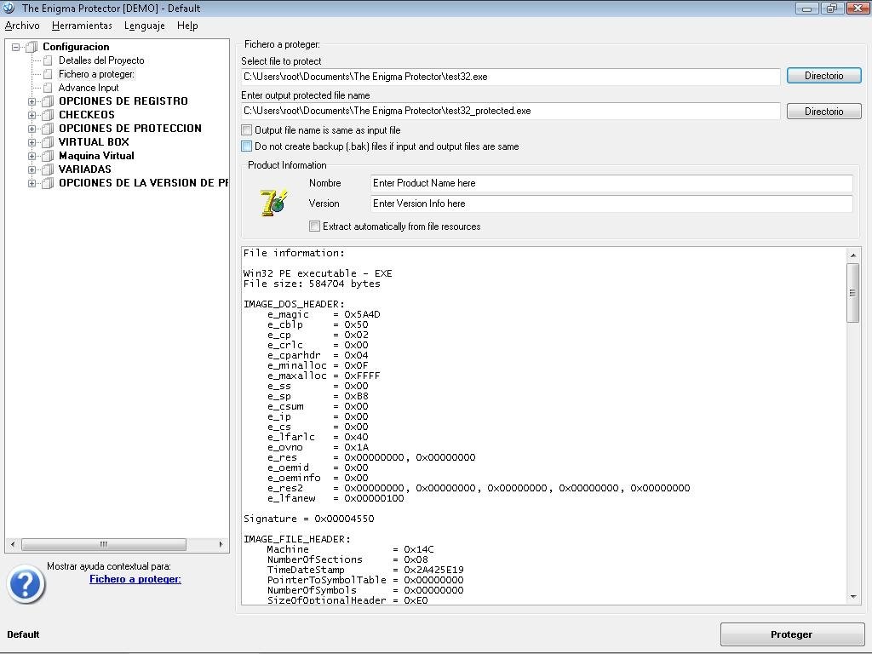Screen dimensions: 872x654
Task: Click the Default status text
Action: tap(23, 634)
